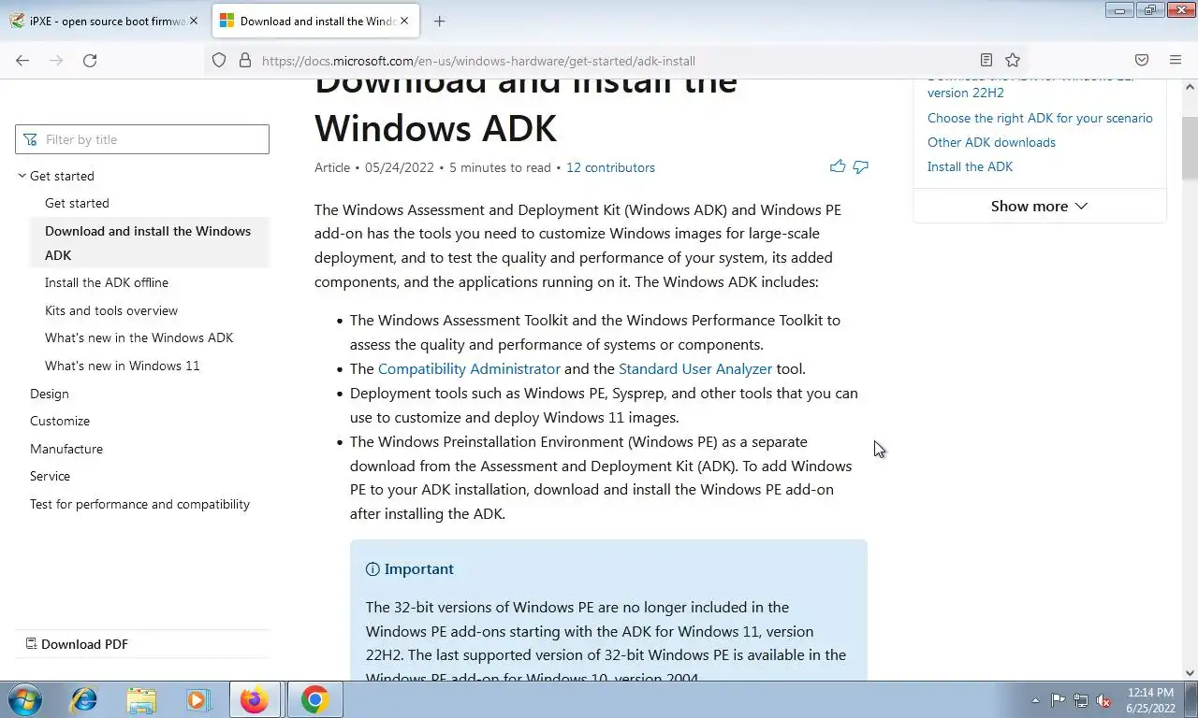This screenshot has width=1198, height=718.
Task: Click the scrollbar down arrow
Action: click(1190, 672)
